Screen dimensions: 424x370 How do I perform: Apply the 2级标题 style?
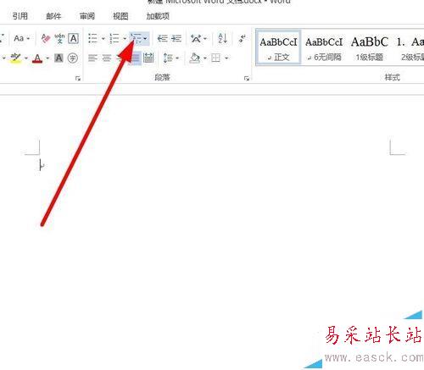pyautogui.click(x=410, y=48)
